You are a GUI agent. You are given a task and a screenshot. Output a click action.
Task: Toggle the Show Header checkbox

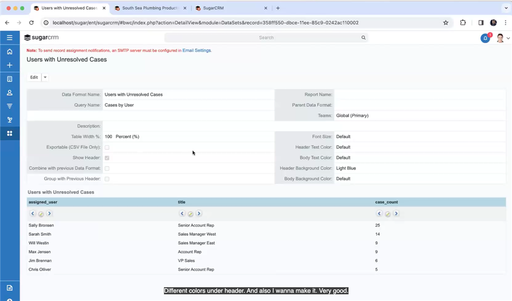coord(107,158)
